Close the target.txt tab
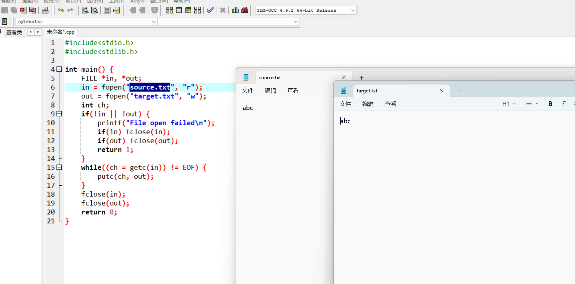The width and height of the screenshot is (575, 284). pos(441,91)
